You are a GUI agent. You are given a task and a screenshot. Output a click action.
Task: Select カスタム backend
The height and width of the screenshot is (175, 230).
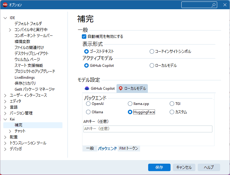[172, 112]
